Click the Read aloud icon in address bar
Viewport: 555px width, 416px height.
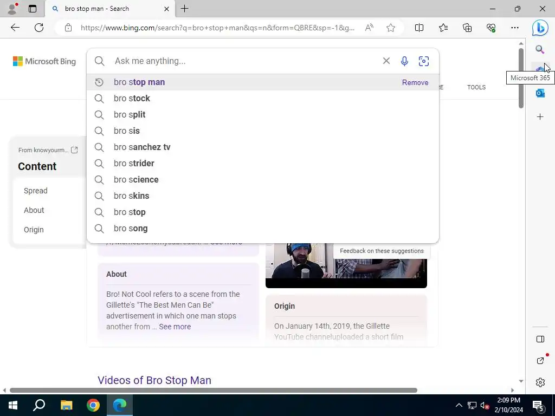[369, 28]
